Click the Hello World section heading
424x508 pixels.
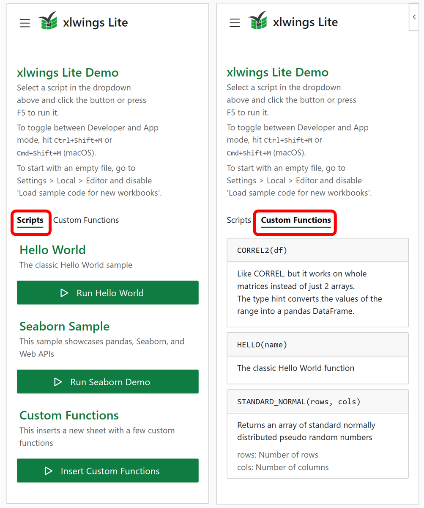pyautogui.click(x=52, y=250)
